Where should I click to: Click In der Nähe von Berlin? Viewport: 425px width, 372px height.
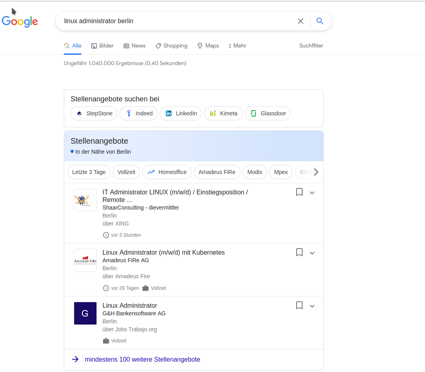pyautogui.click(x=103, y=152)
